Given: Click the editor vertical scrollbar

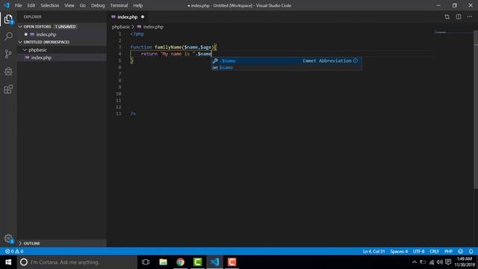Looking at the screenshot, I should pos(476,110).
